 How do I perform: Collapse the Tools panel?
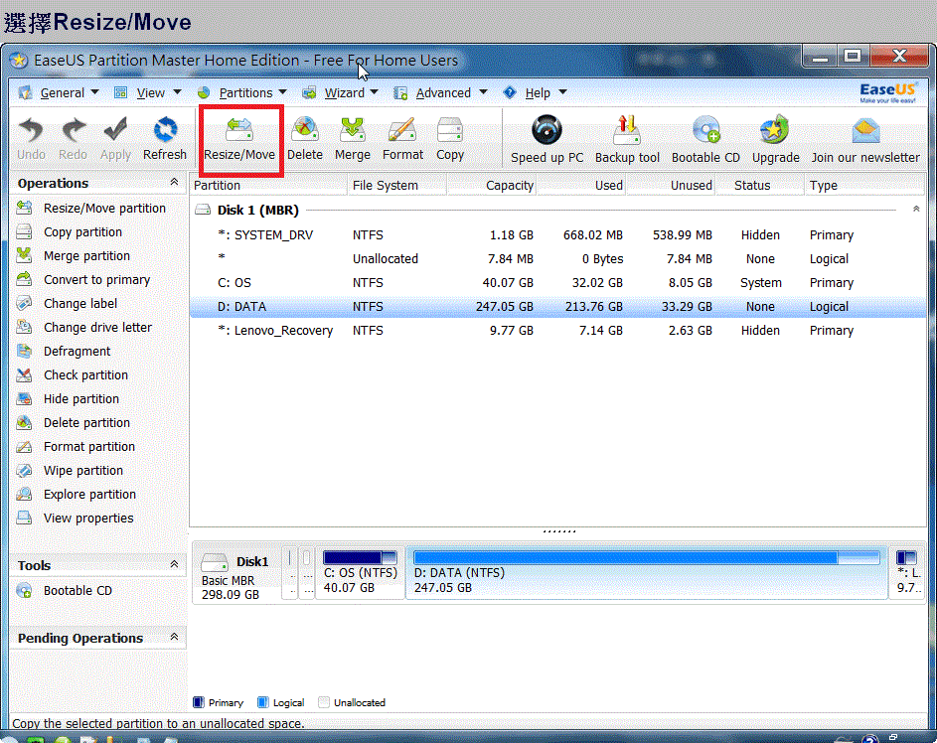pyautogui.click(x=174, y=564)
